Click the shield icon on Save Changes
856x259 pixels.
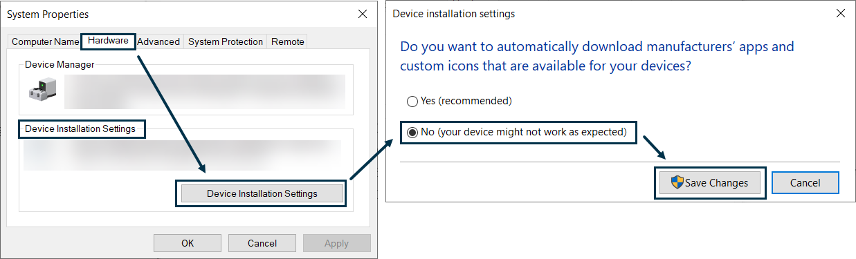(677, 182)
